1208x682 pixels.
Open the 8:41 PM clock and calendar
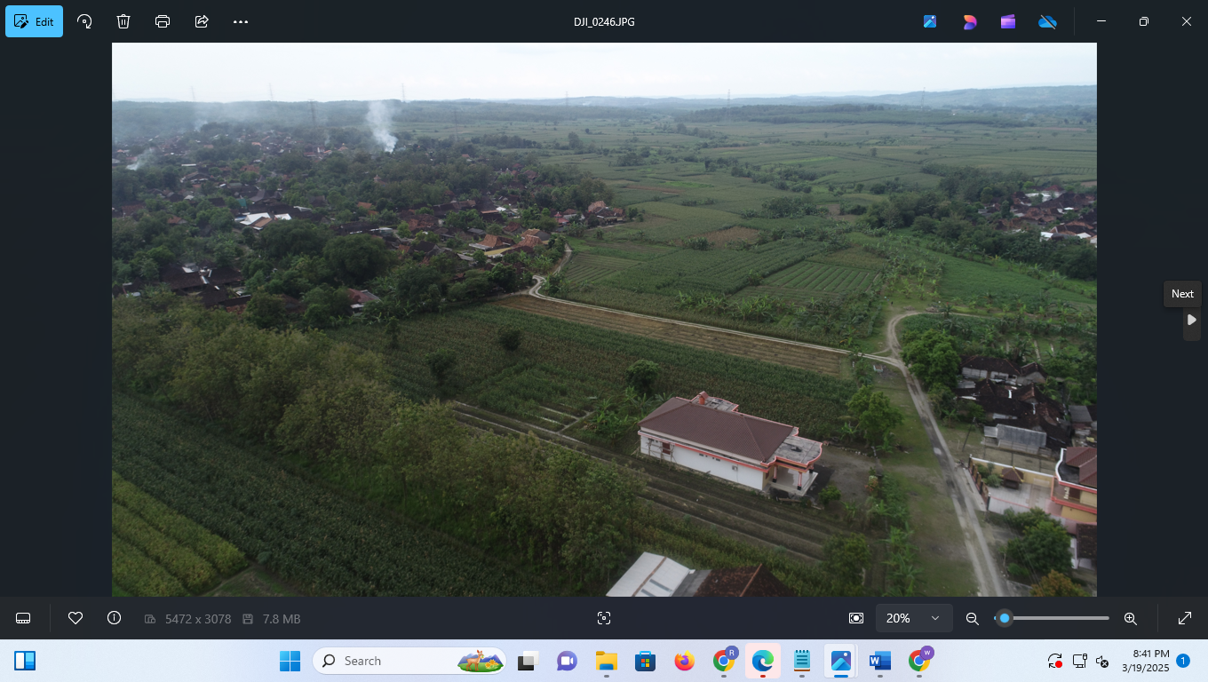(1145, 661)
